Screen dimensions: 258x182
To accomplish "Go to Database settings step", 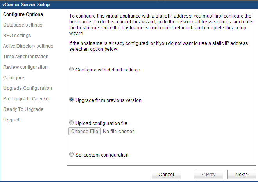I will (x=23, y=25).
